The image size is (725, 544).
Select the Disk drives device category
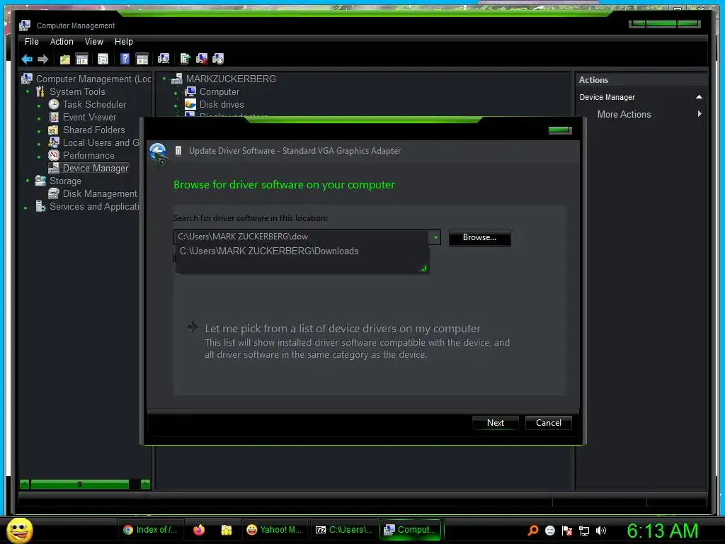(x=222, y=105)
